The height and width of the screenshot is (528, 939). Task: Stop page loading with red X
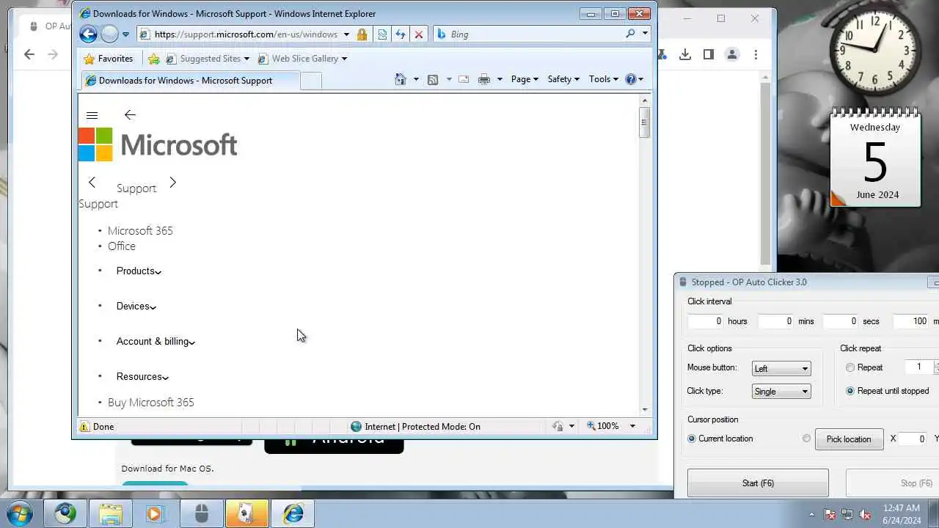419,34
